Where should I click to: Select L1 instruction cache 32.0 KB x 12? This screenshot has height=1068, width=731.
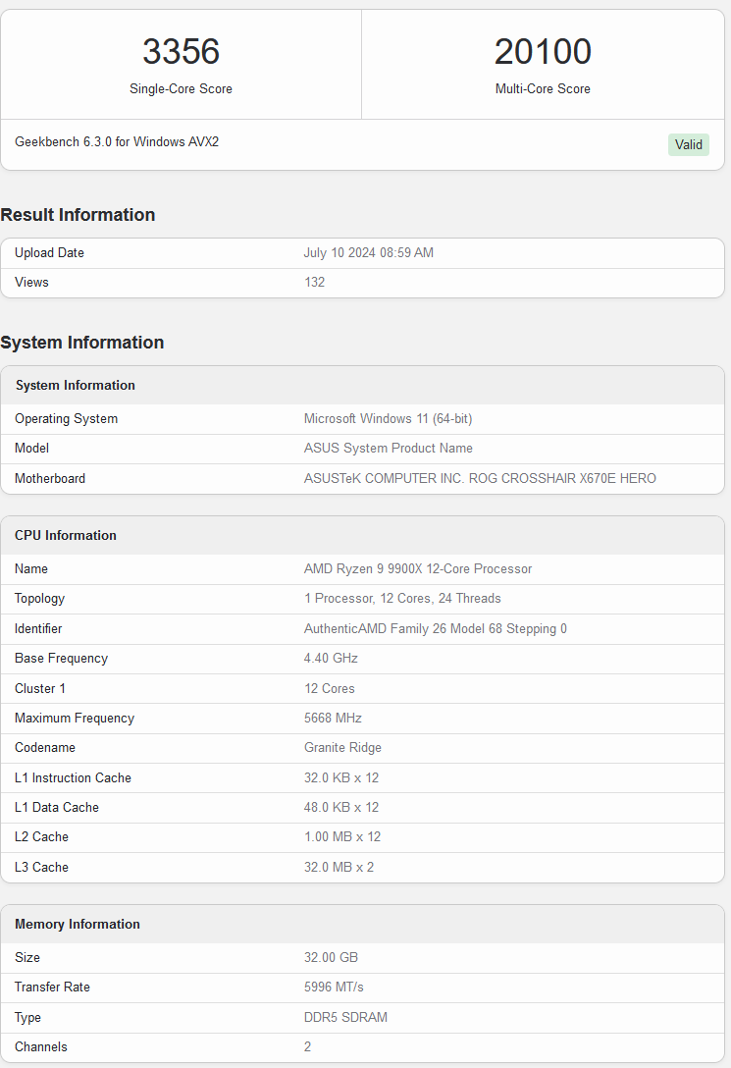tap(341, 777)
